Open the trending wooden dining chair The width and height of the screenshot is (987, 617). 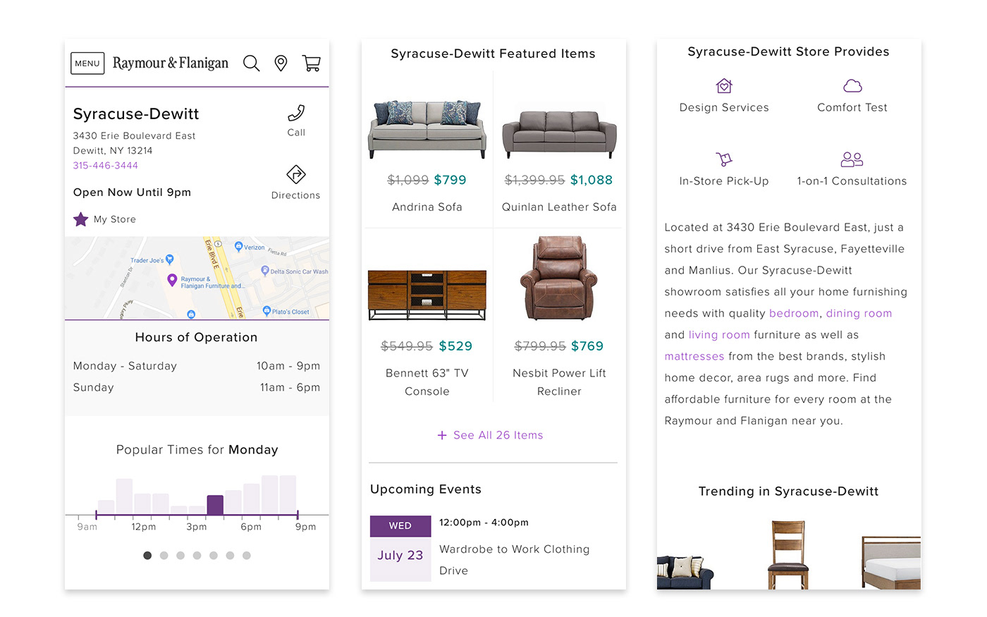point(788,555)
